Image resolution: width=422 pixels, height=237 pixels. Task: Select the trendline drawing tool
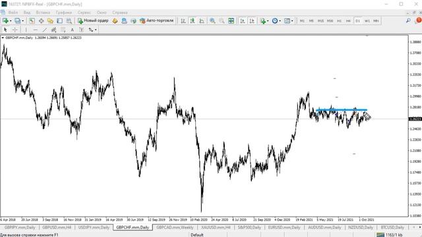click(x=44, y=30)
